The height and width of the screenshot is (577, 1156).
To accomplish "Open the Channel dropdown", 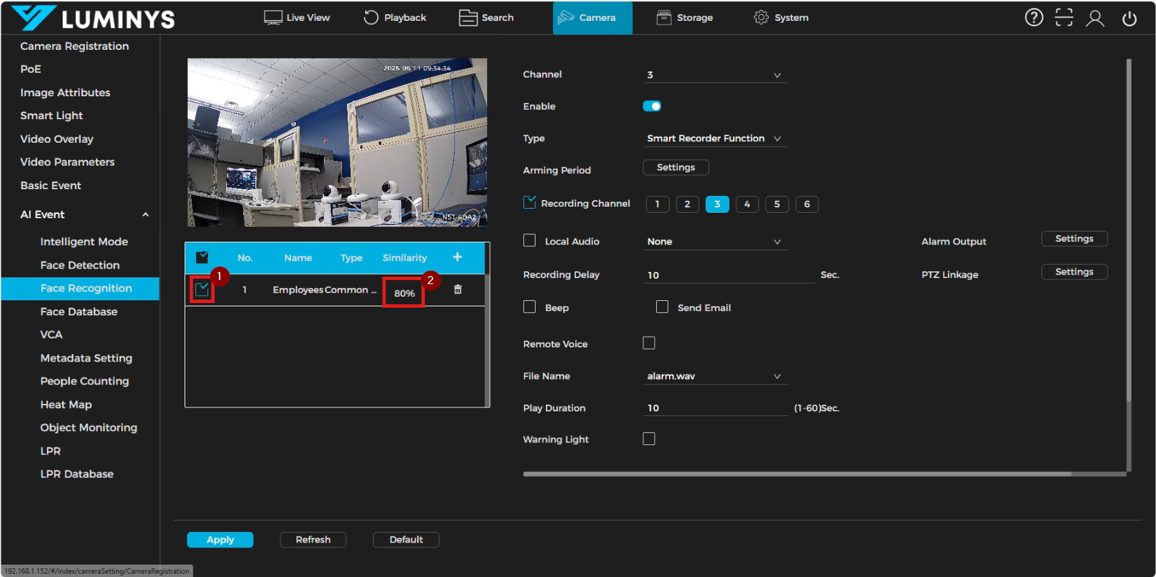I will pyautogui.click(x=714, y=75).
